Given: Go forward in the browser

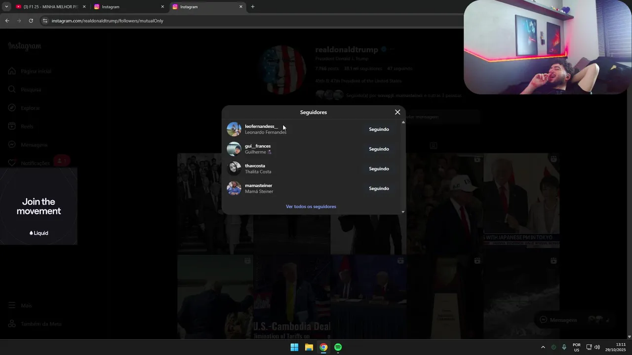Looking at the screenshot, I should pyautogui.click(x=19, y=21).
